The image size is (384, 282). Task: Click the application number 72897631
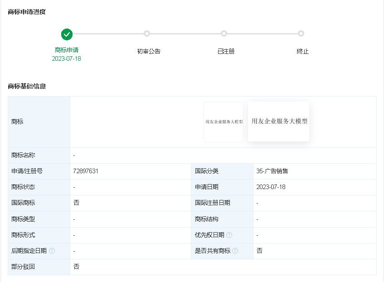point(86,171)
